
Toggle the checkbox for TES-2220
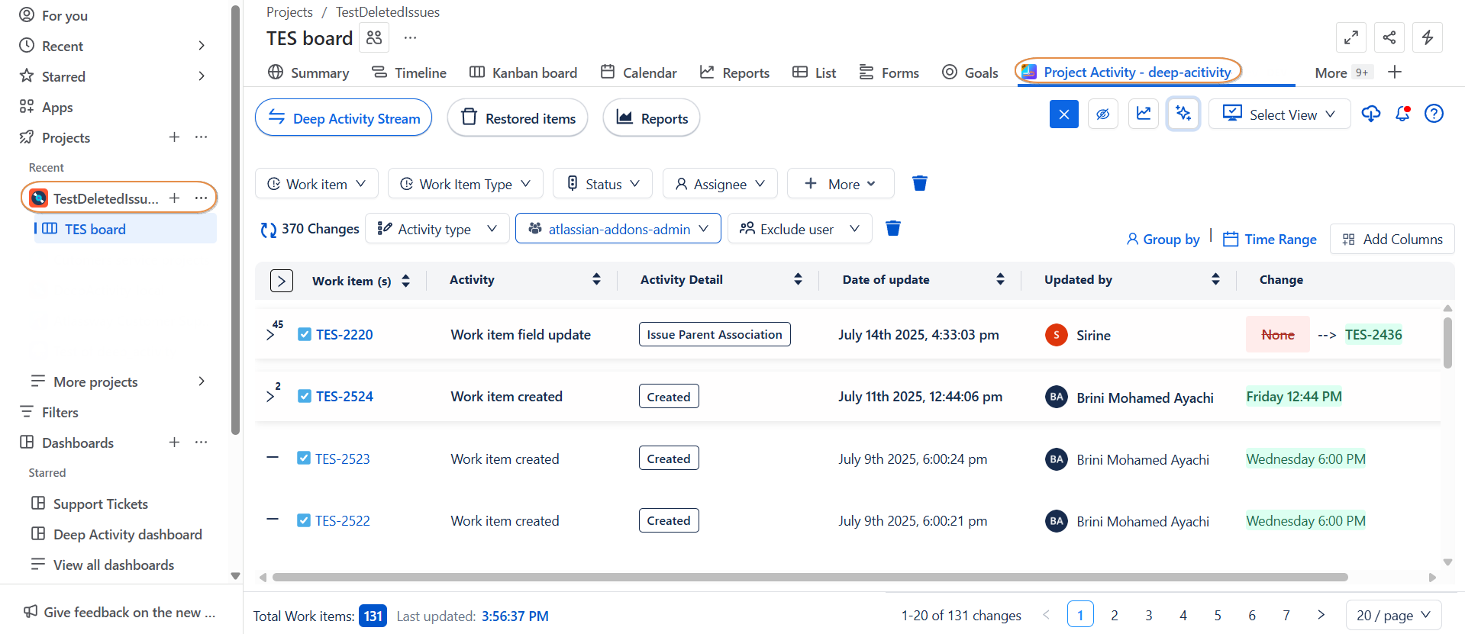click(305, 334)
